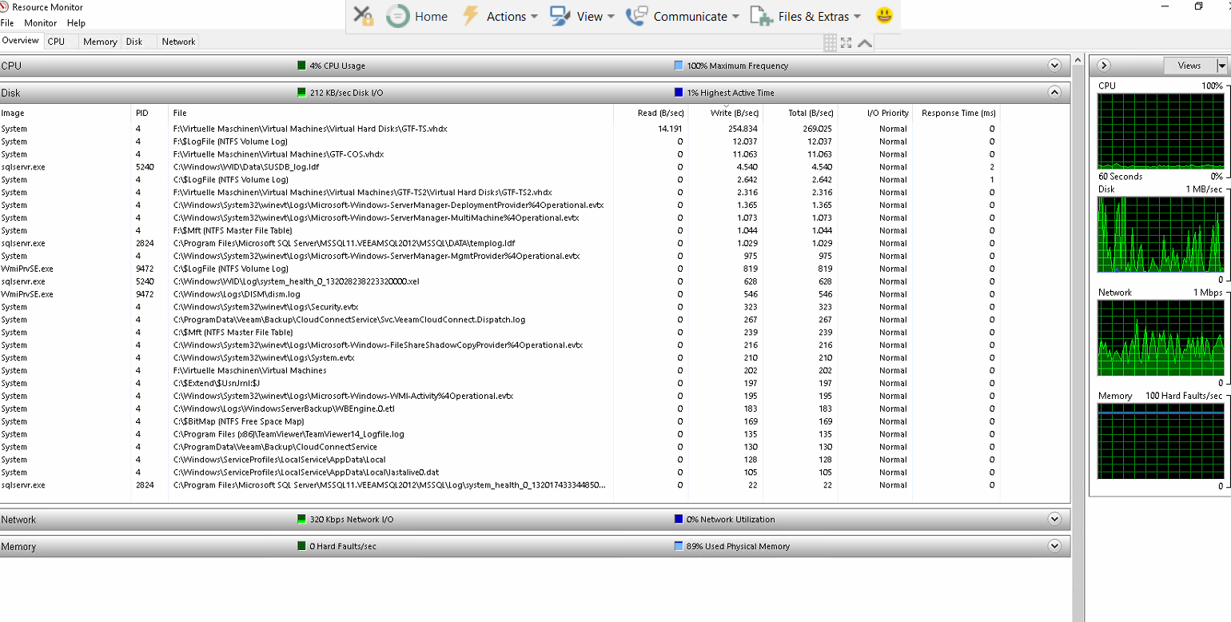Sort by the PID column header
1231x622 pixels.
[x=150, y=114]
